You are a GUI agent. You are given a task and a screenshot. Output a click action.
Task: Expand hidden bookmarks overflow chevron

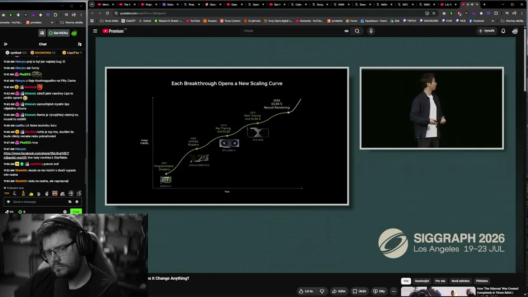pyautogui.click(x=493, y=21)
